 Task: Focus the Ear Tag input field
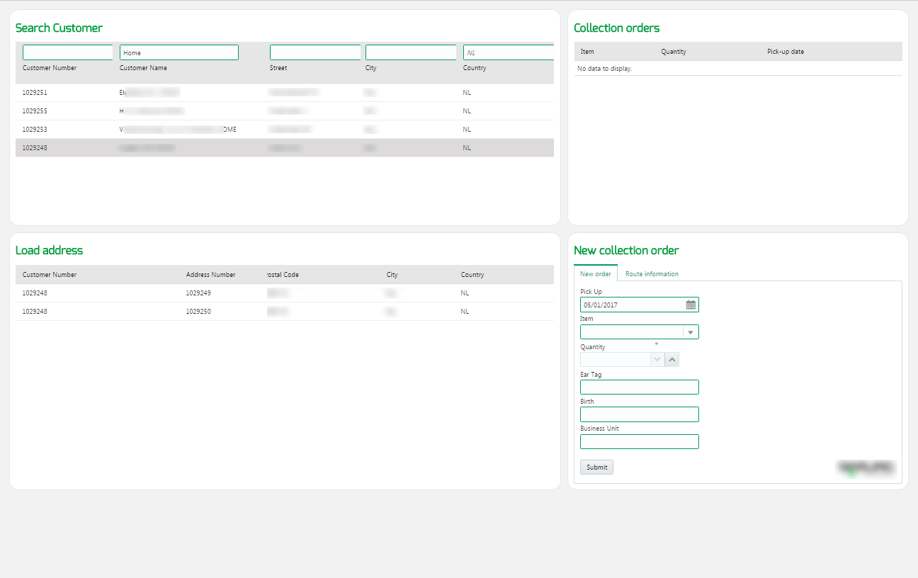point(640,387)
